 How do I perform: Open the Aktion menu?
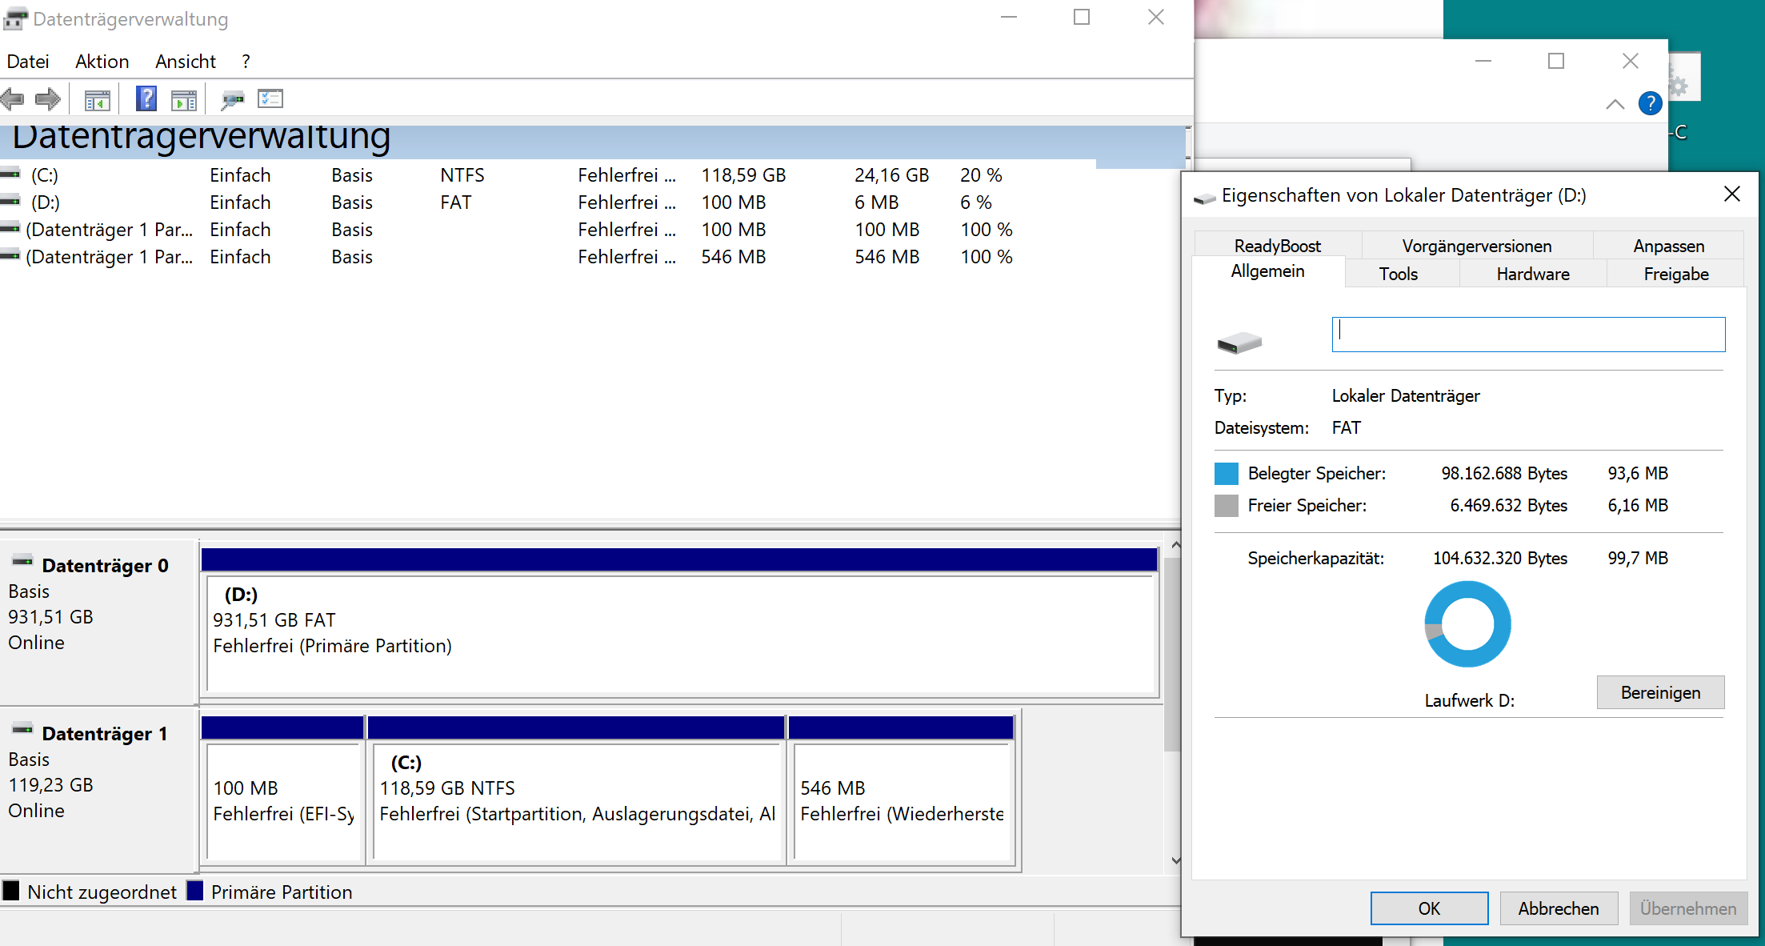pos(102,62)
